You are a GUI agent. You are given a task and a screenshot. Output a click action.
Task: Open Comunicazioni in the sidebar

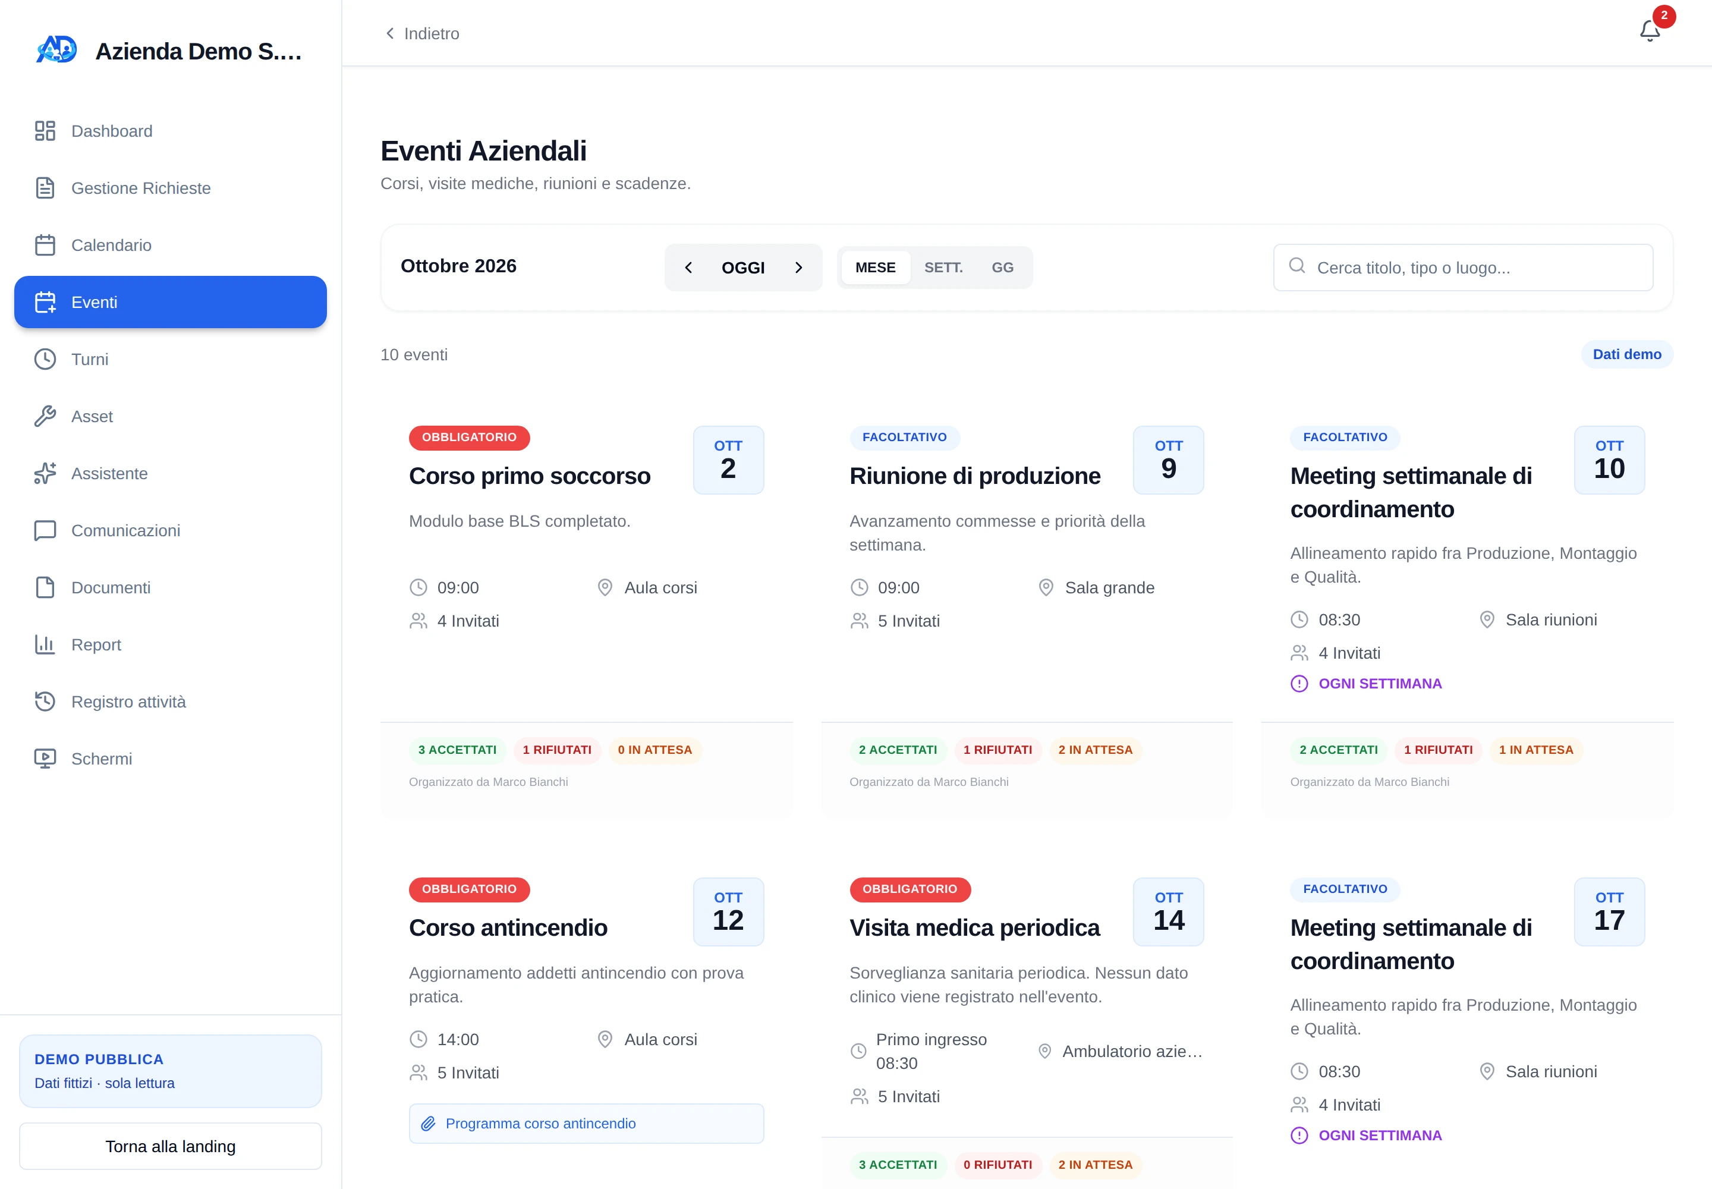tap(171, 530)
